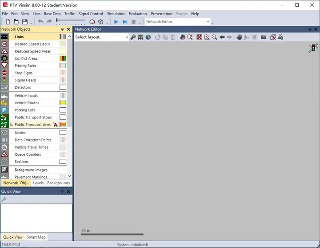Pin the Network Objects panel
320x248 pixels.
[x=62, y=29]
